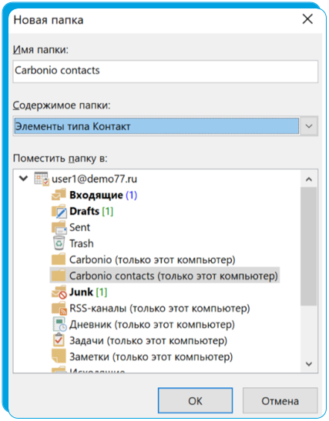Click the OK button
This screenshot has height=421, width=329.
point(195,400)
